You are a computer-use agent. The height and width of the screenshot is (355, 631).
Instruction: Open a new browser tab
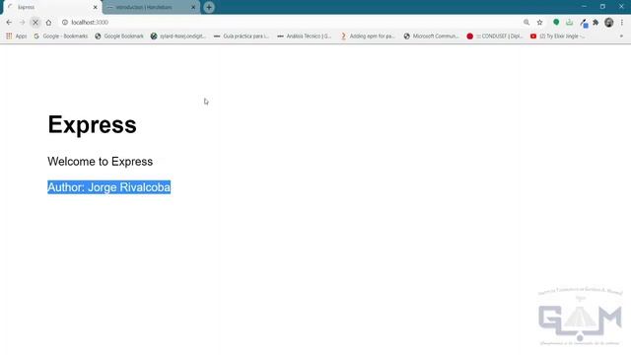coord(209,7)
